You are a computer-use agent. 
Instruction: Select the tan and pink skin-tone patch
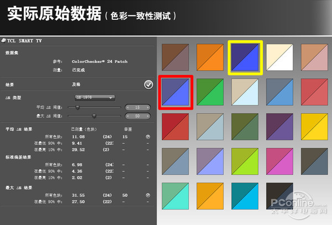pyautogui.click(x=314, y=57)
